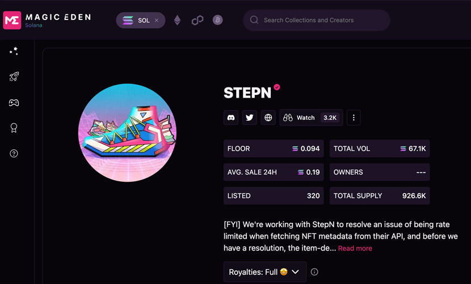Click the TOTAL VOL 67.1K stat box
471x284 pixels.
pos(380,148)
